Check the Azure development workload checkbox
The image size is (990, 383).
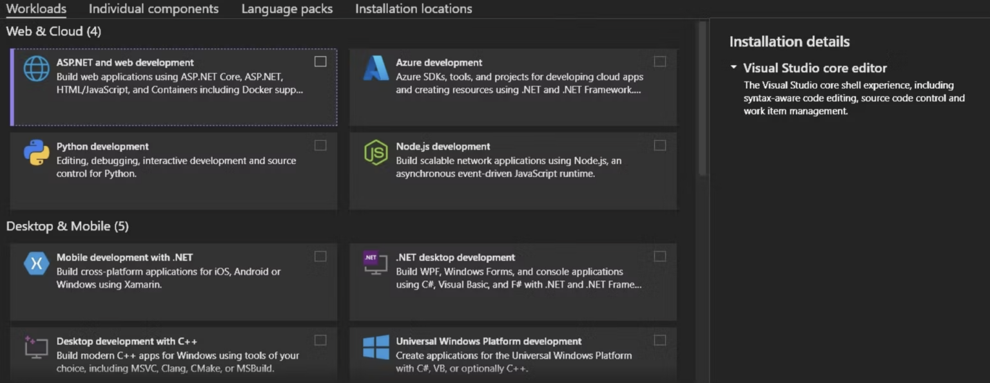[659, 61]
